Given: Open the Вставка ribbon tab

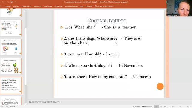Looking at the screenshot, I should pyautogui.click(x=16, y=7).
